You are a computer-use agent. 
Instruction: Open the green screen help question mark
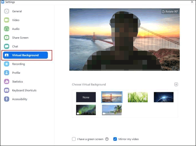[107, 139]
